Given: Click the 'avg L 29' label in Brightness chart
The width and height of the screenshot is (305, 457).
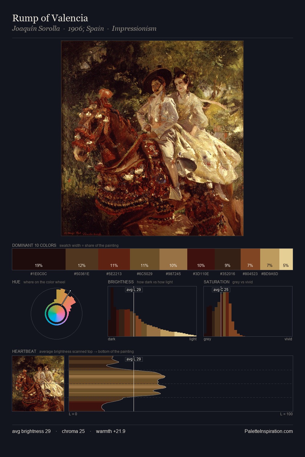Looking at the screenshot, I should 134,290.
